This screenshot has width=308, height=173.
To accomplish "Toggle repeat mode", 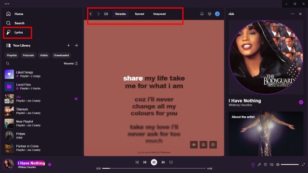I will tap(171, 162).
